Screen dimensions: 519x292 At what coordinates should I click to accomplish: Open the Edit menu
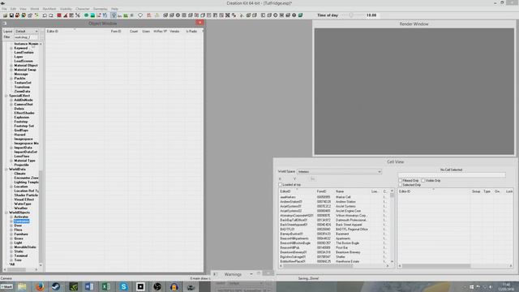[x=13, y=9]
